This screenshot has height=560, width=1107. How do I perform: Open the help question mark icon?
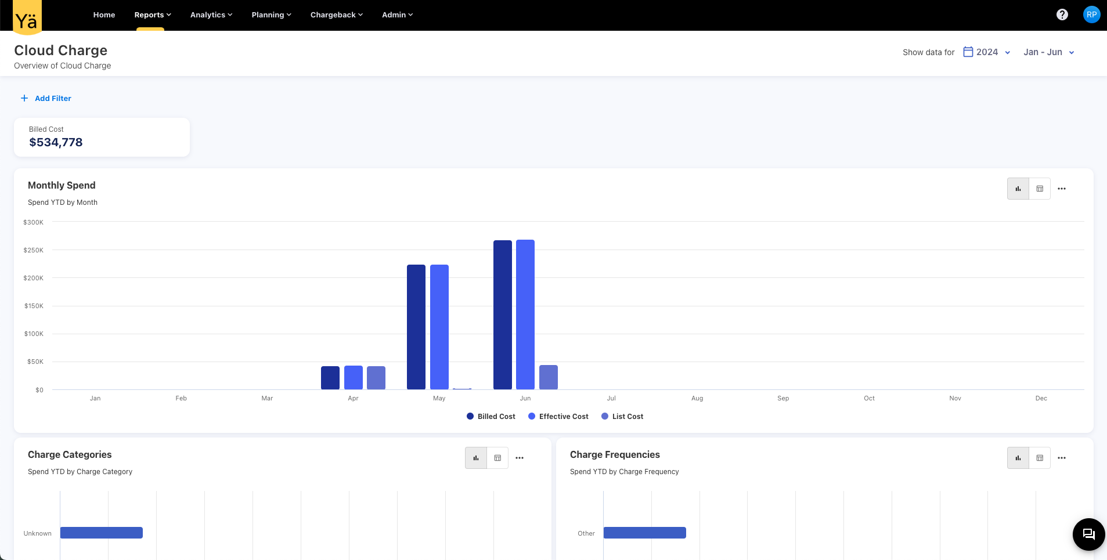(1062, 15)
